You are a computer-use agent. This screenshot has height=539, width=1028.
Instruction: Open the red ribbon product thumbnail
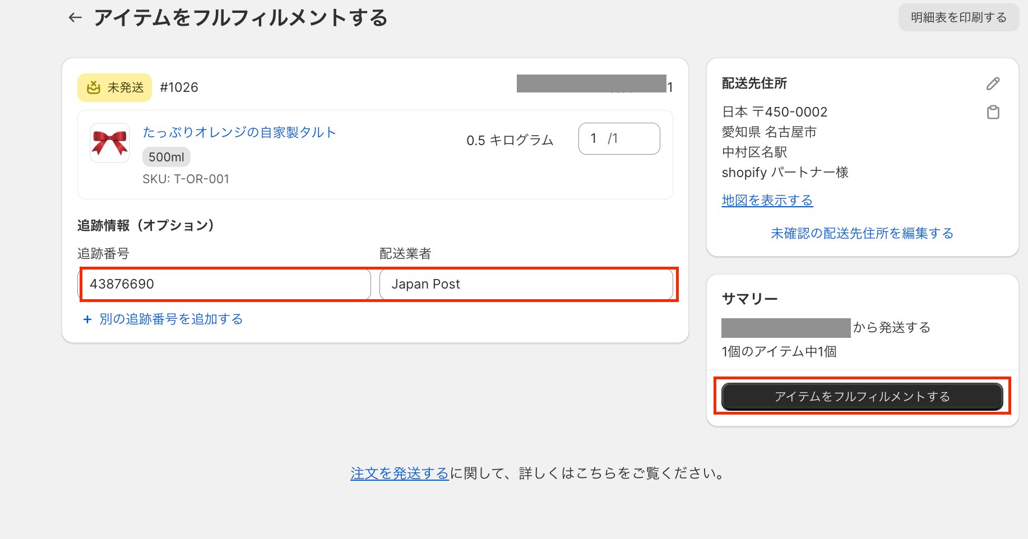coord(110,143)
